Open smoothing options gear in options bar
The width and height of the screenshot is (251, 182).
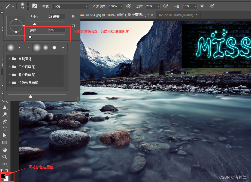click(202, 6)
